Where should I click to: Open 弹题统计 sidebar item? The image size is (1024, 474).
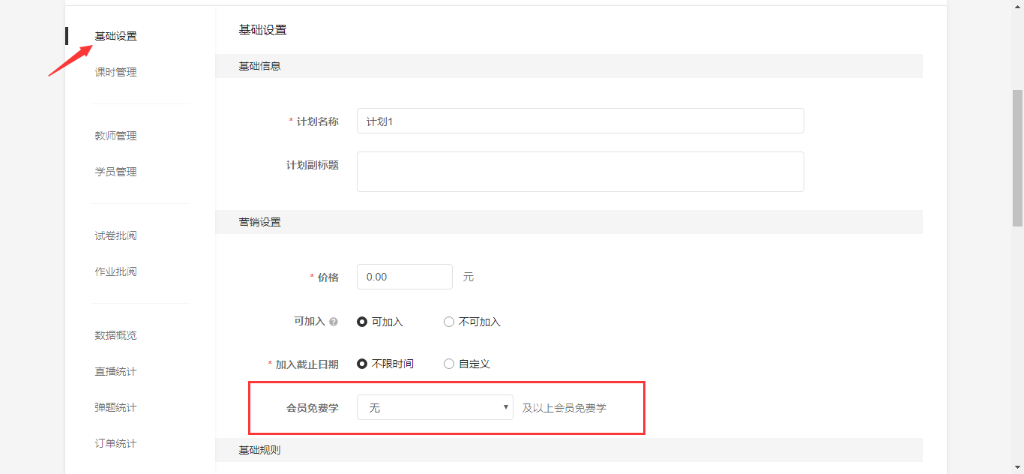pos(115,407)
